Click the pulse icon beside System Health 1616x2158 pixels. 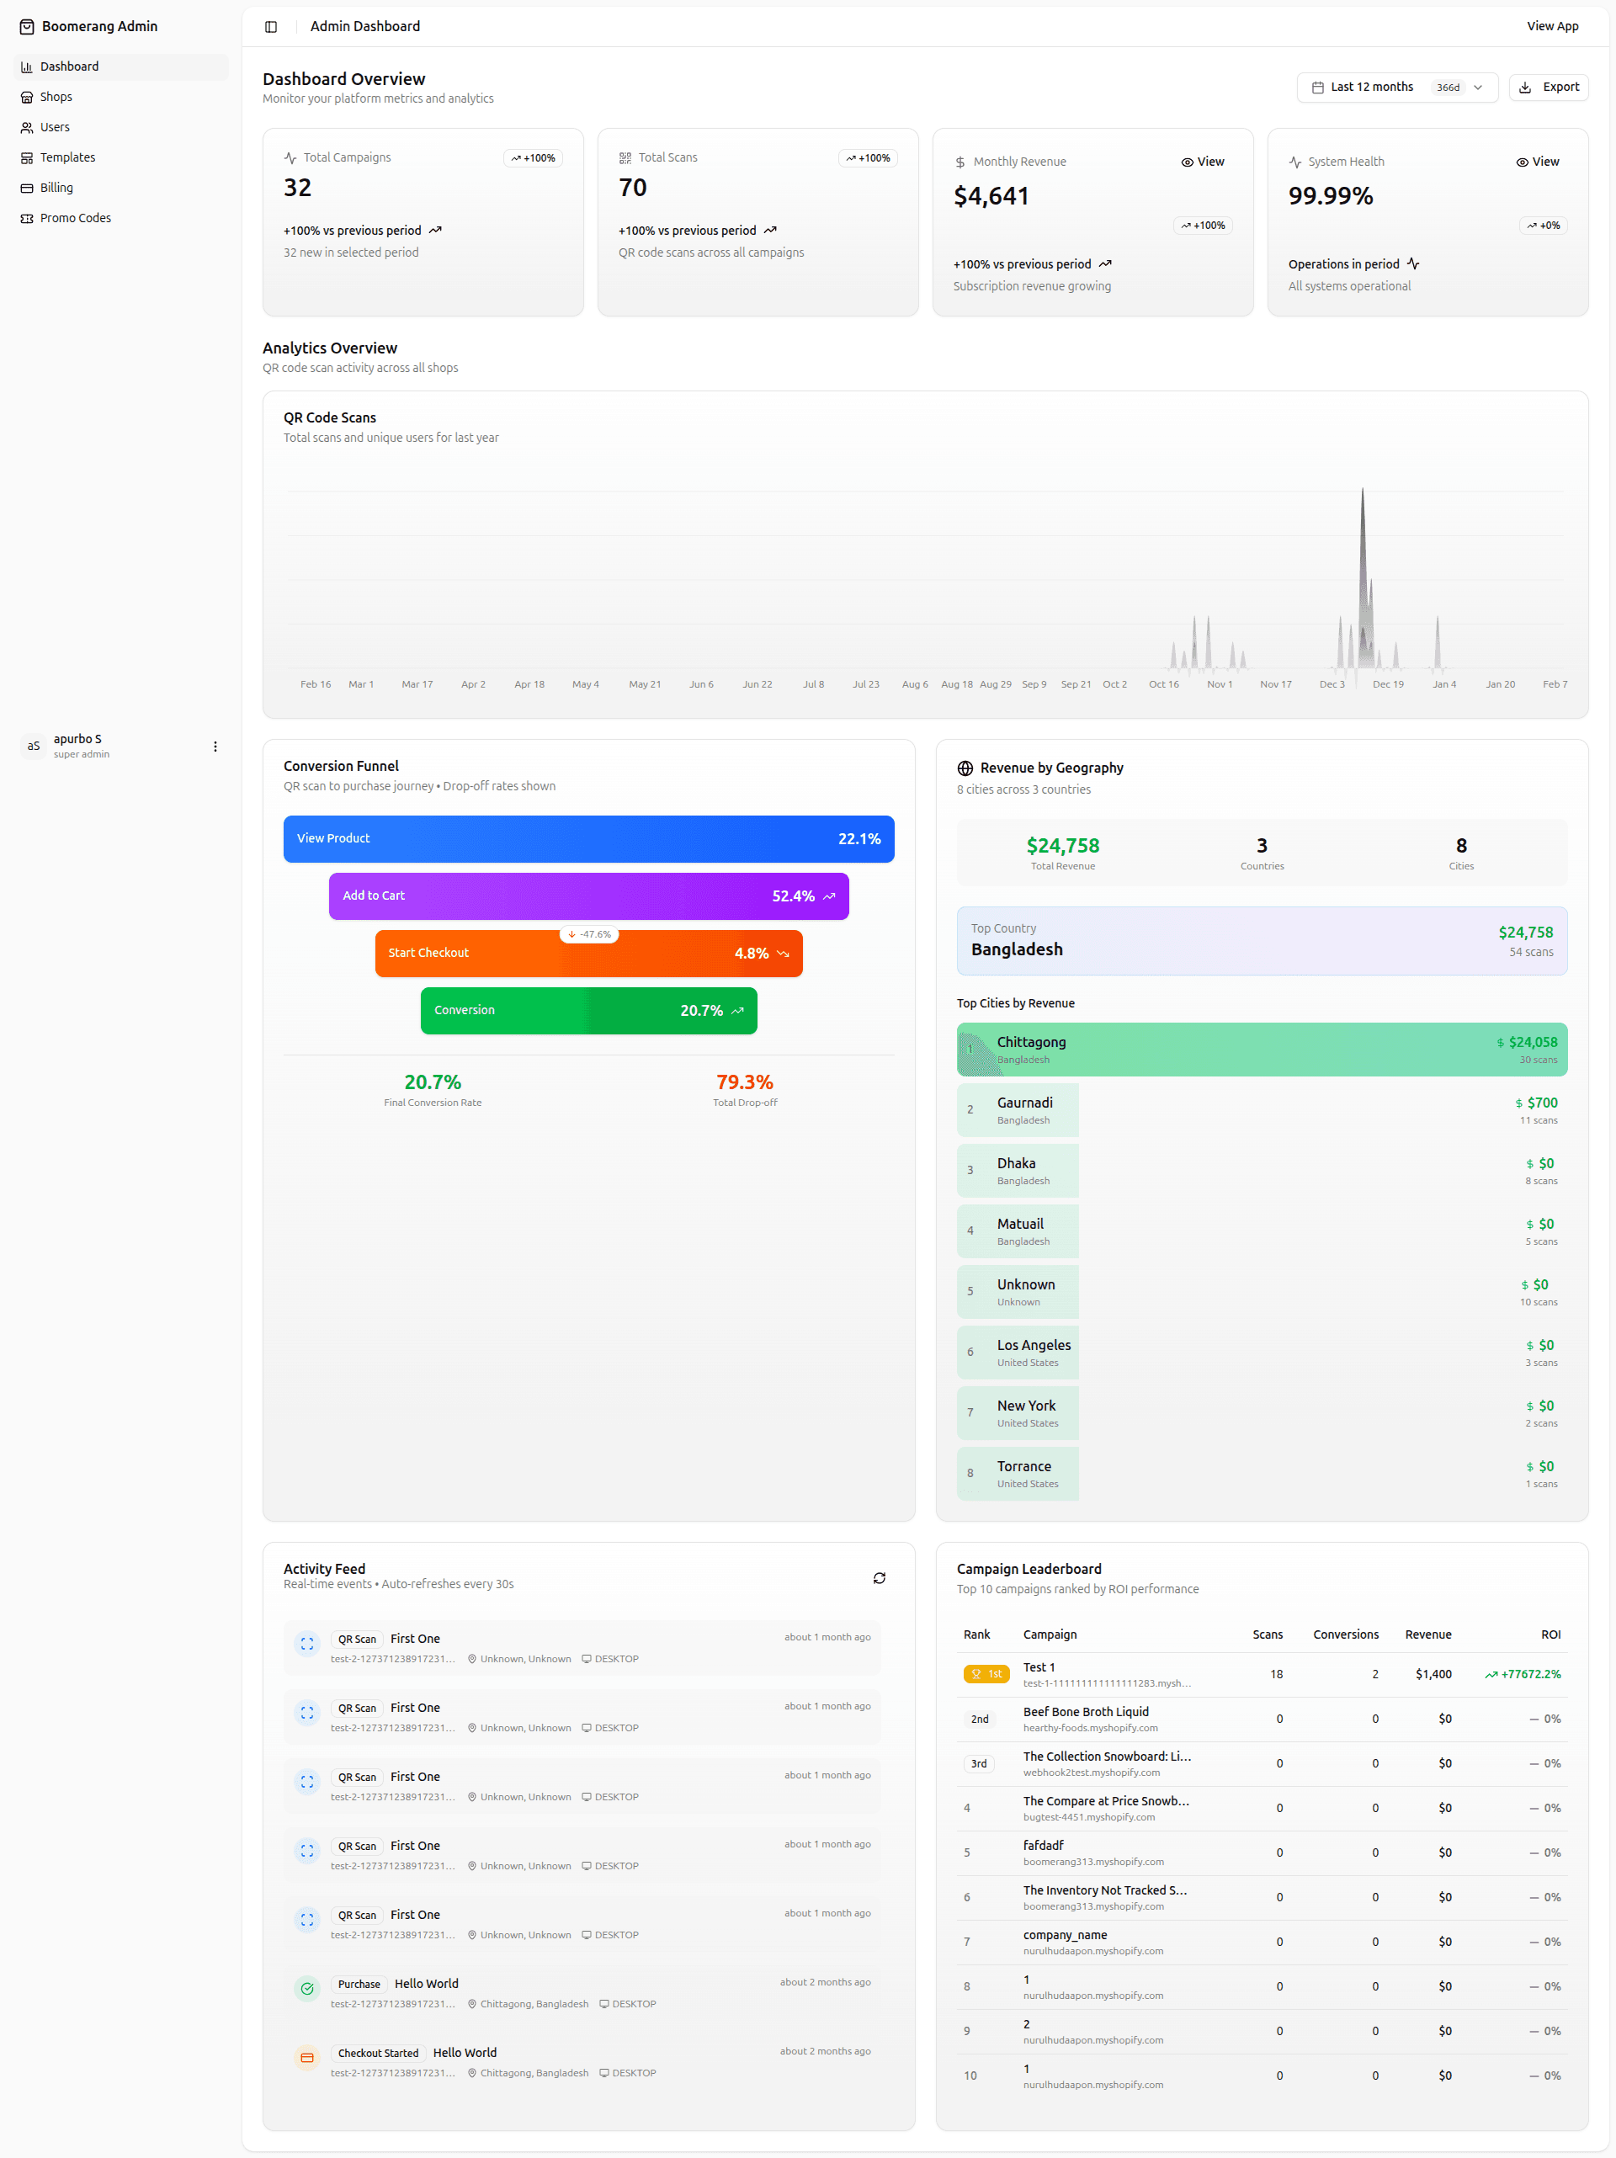(1295, 162)
